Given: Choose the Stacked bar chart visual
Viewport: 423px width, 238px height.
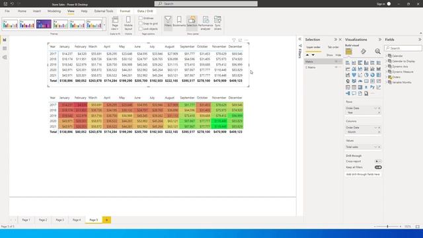Looking at the screenshot, I should tap(348, 63).
